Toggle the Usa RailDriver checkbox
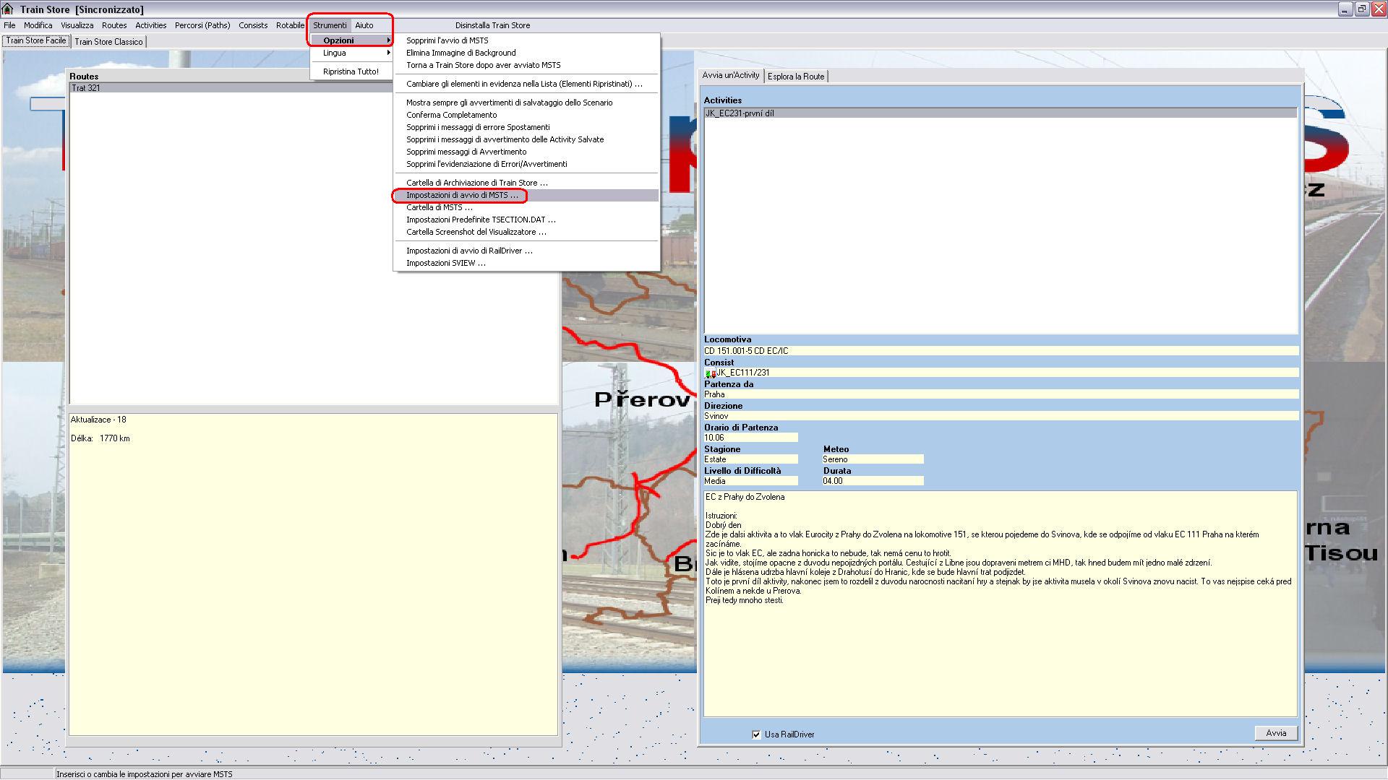Screen dimensions: 1388x780 [x=756, y=734]
